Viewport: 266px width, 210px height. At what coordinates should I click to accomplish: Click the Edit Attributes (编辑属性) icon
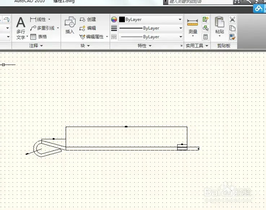tap(82, 37)
